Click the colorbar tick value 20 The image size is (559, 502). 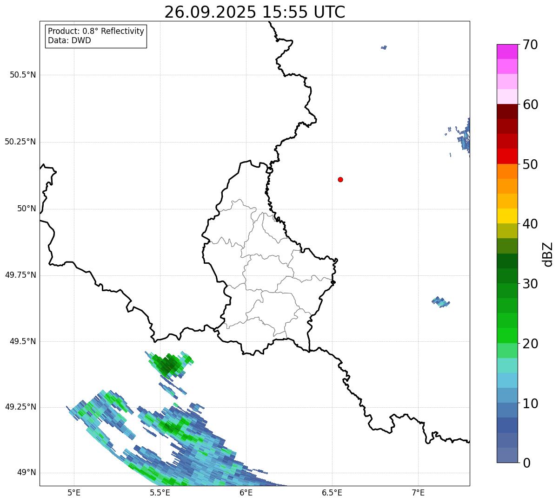530,344
